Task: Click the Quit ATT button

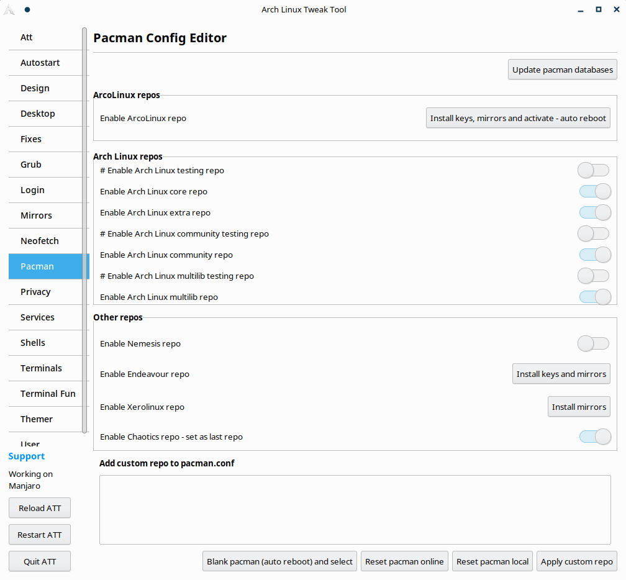Action: click(40, 561)
